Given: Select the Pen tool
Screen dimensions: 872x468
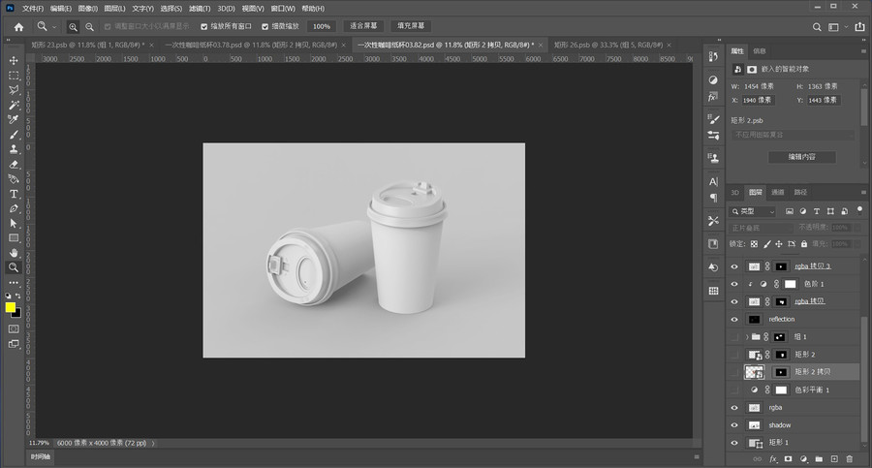Looking at the screenshot, I should point(14,208).
